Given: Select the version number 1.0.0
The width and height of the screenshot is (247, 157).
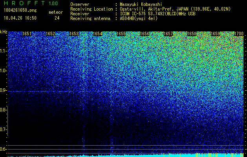Looking at the screenshot, I should pyautogui.click(x=53, y=3).
